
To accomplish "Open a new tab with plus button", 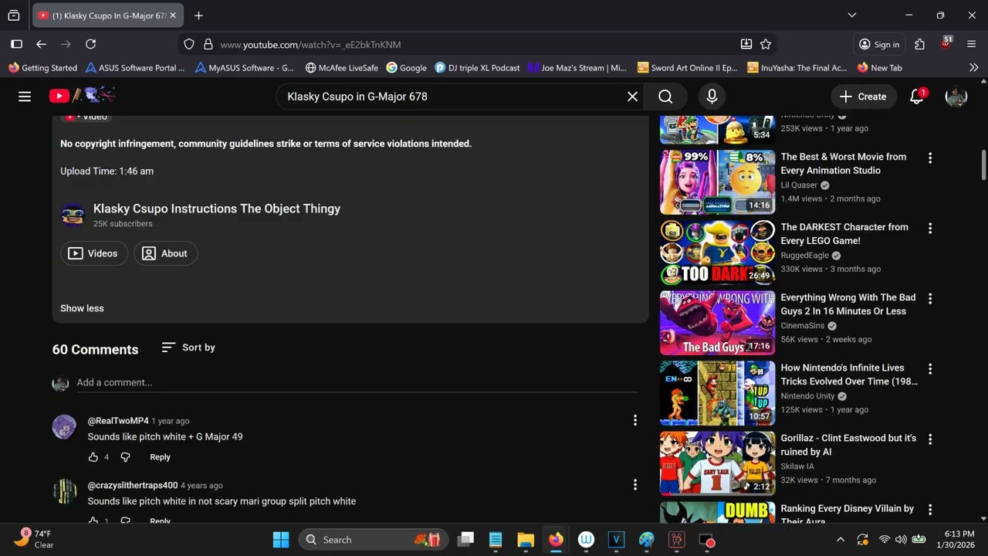I will [x=198, y=15].
